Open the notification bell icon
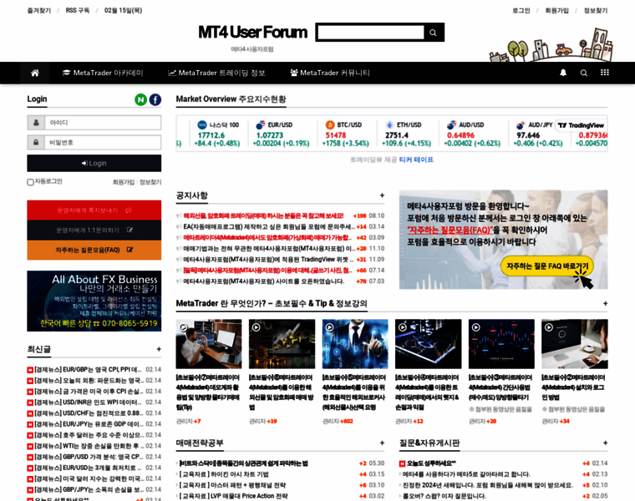This screenshot has height=501, width=635. click(x=563, y=73)
